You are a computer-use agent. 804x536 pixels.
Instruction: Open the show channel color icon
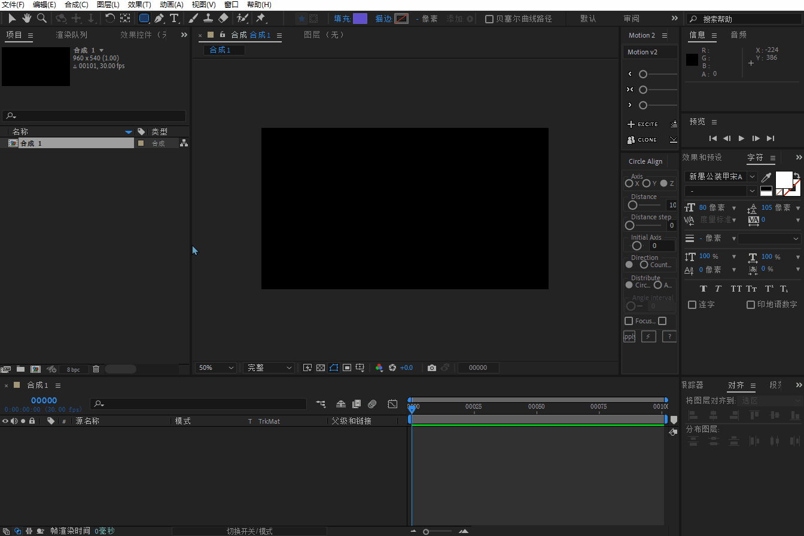coord(379,367)
